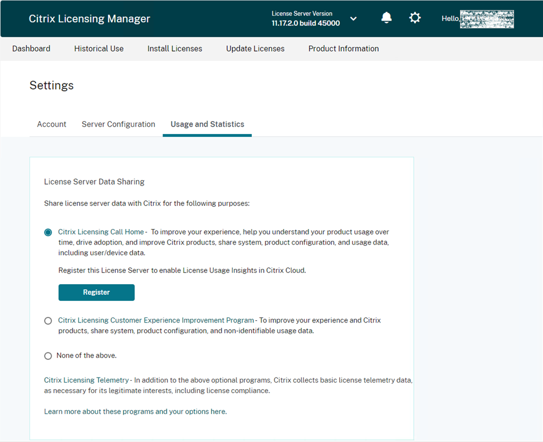Image resolution: width=543 pixels, height=442 pixels.
Task: Choose the None of the above option
Action: 48,356
